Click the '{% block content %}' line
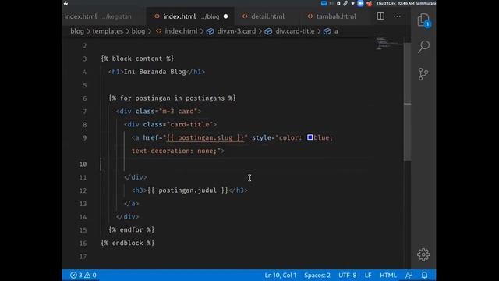This screenshot has height=281, width=499. [x=137, y=59]
